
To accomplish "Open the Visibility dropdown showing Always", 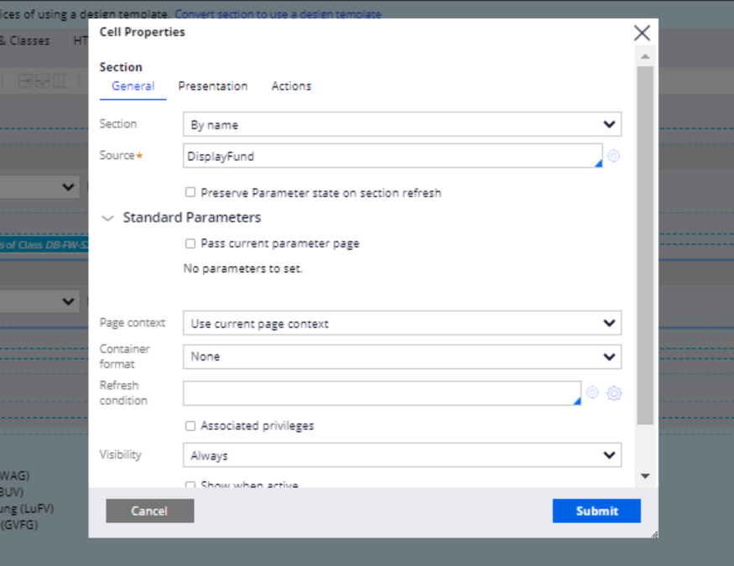I will pyautogui.click(x=402, y=454).
